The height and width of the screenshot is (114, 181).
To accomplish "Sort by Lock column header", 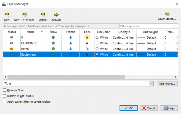I will click(87, 32).
